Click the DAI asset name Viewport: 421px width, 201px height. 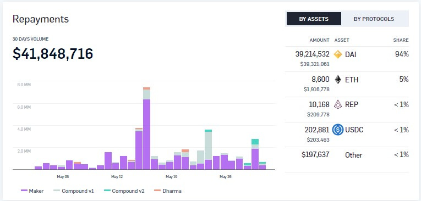point(351,55)
